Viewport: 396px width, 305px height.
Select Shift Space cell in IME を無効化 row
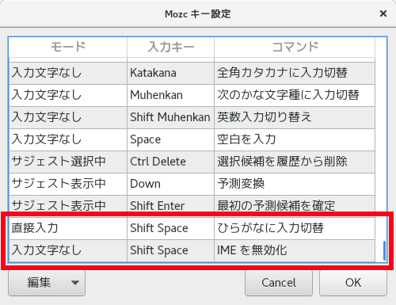170,250
